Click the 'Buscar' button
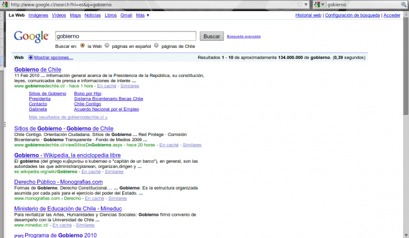Screen dimensions: 409x238 tap(212, 36)
